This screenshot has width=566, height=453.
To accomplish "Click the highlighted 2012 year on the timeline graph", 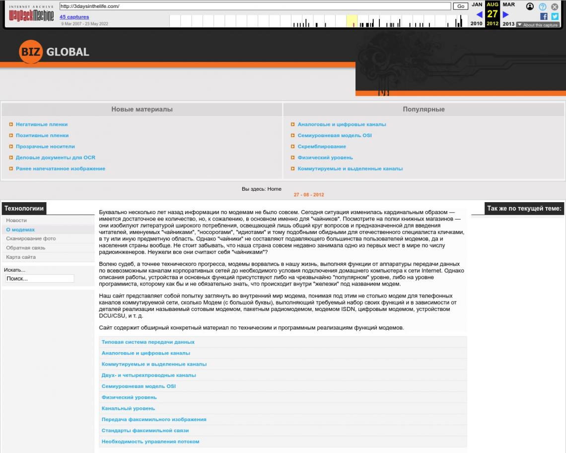I will (352, 21).
